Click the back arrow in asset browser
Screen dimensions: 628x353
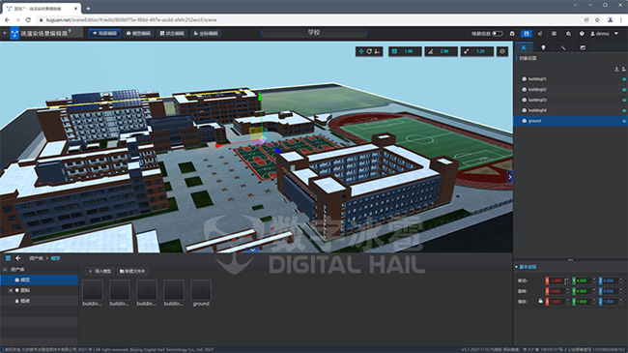[x=18, y=258]
